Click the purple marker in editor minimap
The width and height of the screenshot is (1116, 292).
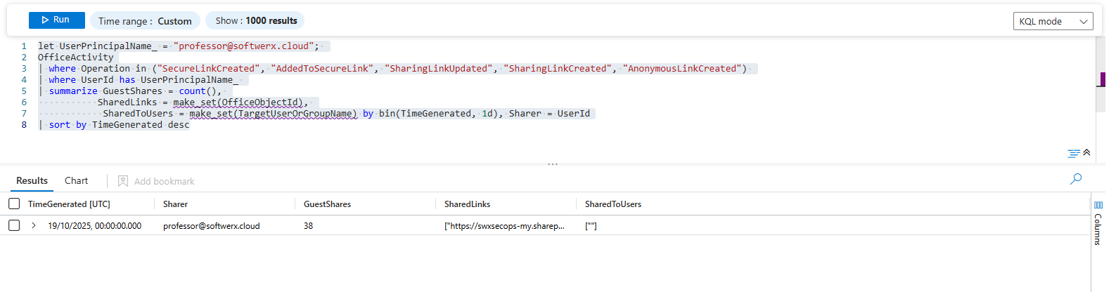pos(1101,79)
